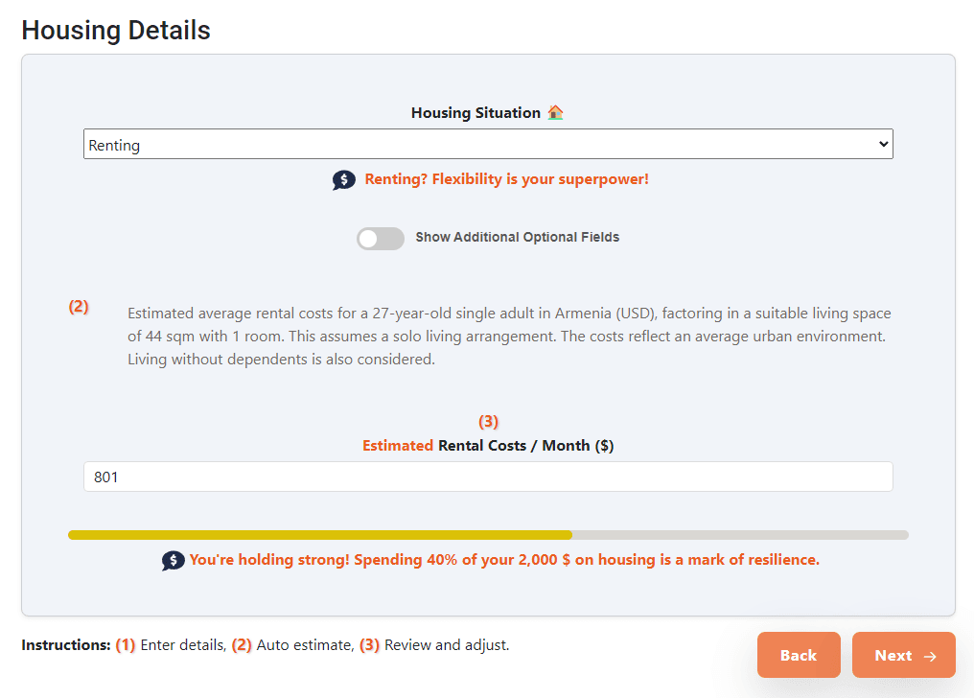Viewport: 974px width, 698px height.
Task: Click the arrow icon inside Next button
Action: (929, 656)
